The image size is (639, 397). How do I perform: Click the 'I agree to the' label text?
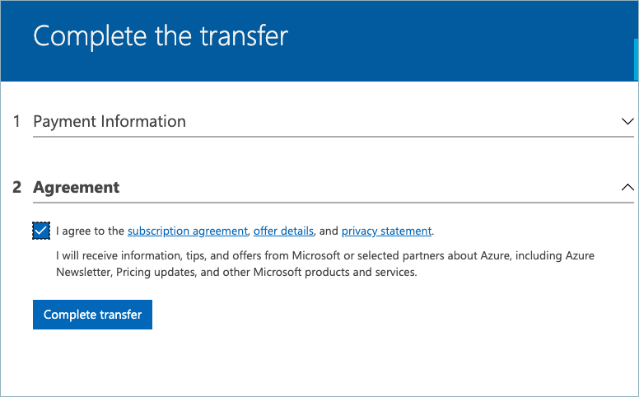tap(91, 231)
